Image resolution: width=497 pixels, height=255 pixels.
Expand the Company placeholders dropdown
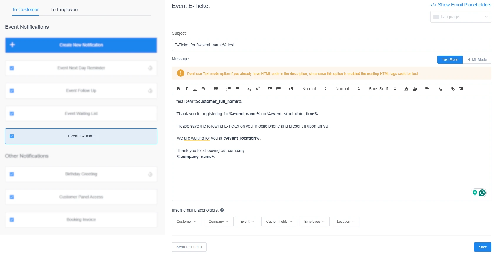[219, 222]
